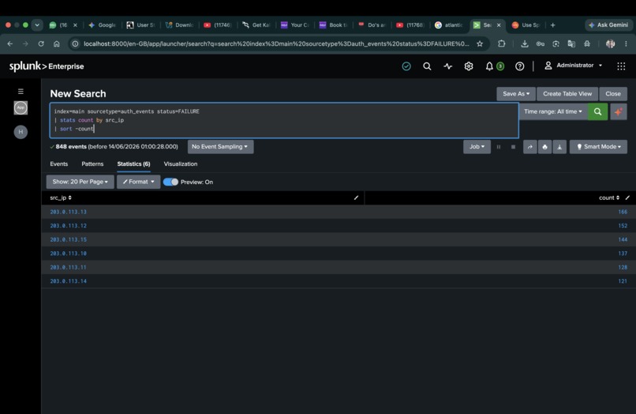Toggle the Preview On switch
Image resolution: width=636 pixels, height=414 pixels.
[x=170, y=182]
